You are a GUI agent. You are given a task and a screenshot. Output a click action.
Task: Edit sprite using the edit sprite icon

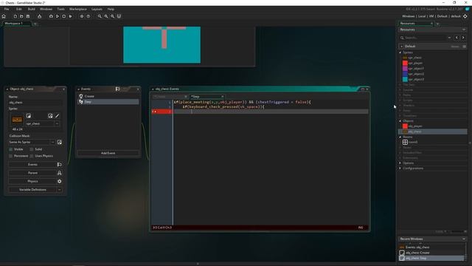(x=50, y=116)
